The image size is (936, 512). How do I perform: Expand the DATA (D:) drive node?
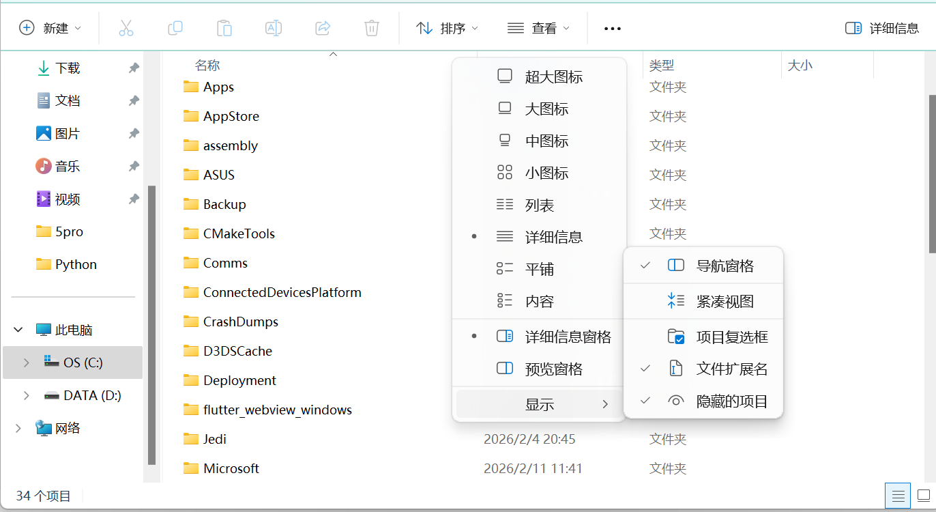26,395
